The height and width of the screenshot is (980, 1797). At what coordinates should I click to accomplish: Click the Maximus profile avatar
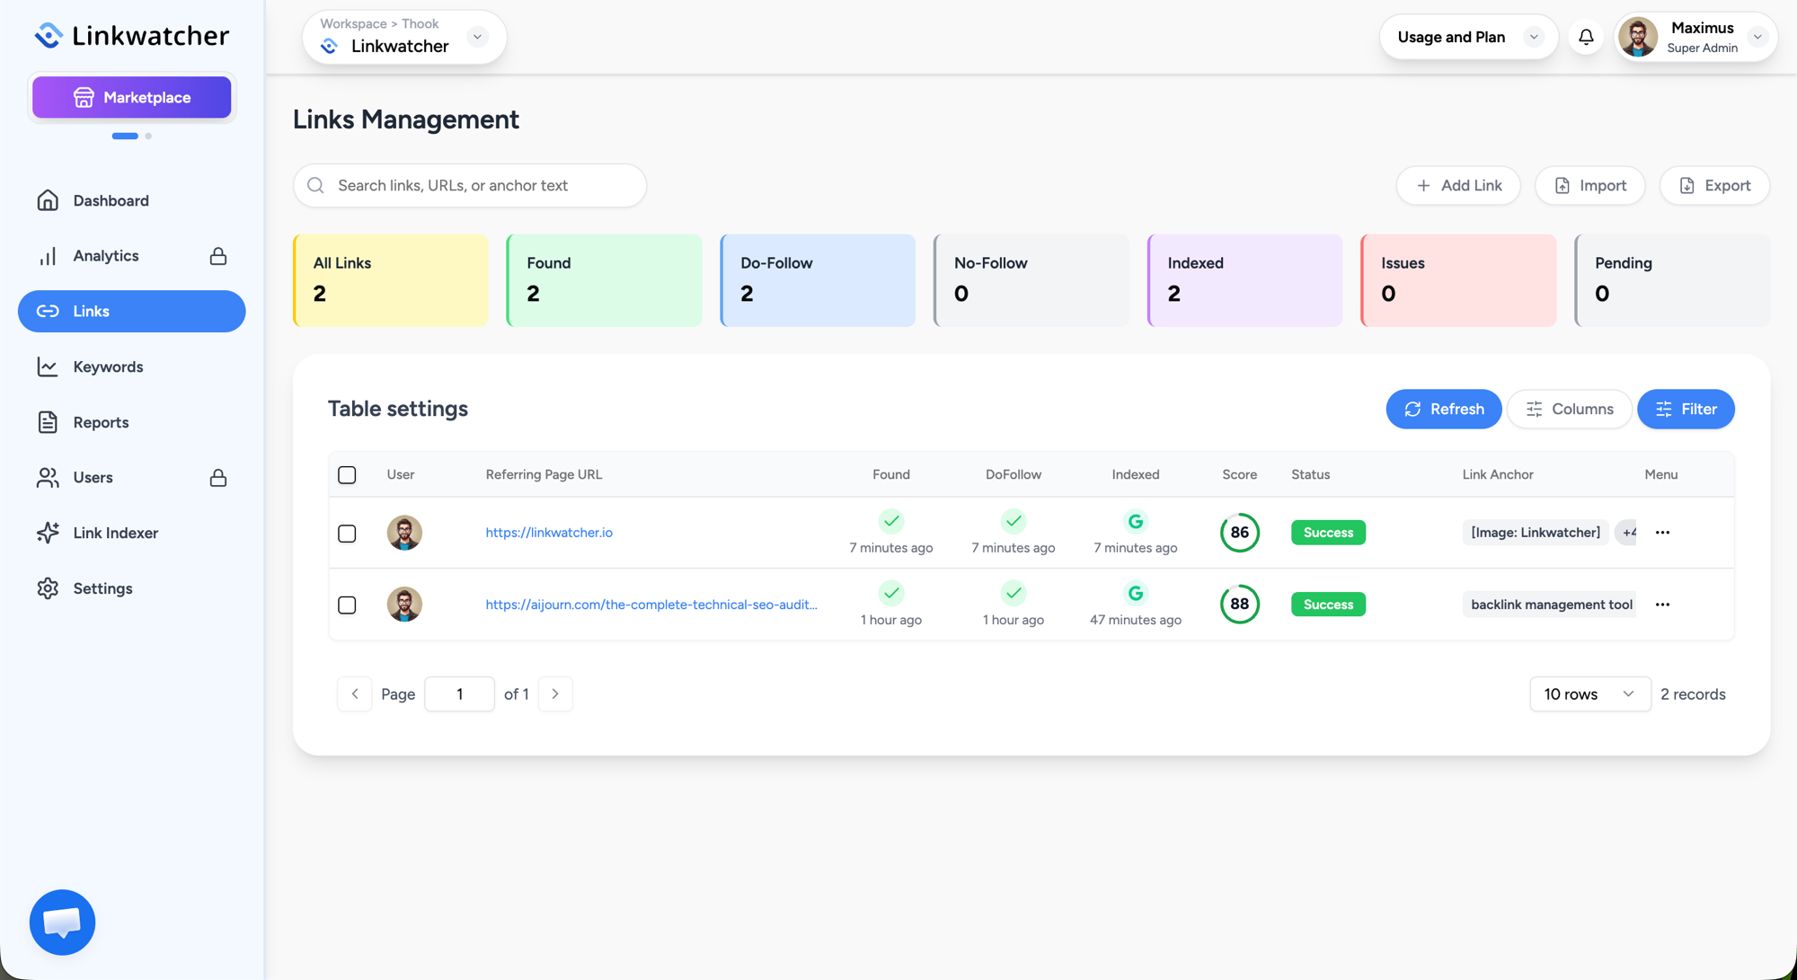point(1638,37)
